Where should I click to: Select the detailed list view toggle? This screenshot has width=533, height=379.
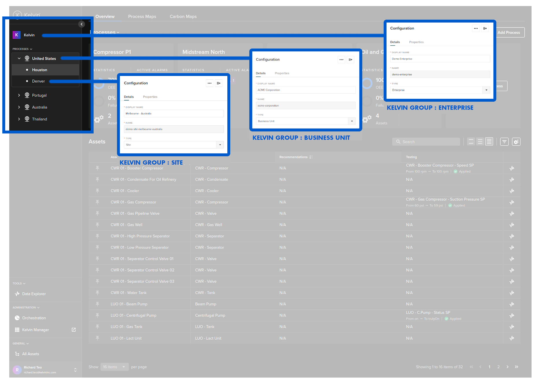click(489, 142)
